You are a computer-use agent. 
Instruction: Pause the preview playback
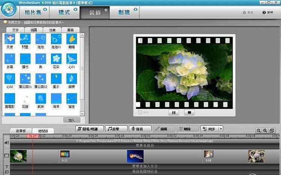(x=174, y=113)
